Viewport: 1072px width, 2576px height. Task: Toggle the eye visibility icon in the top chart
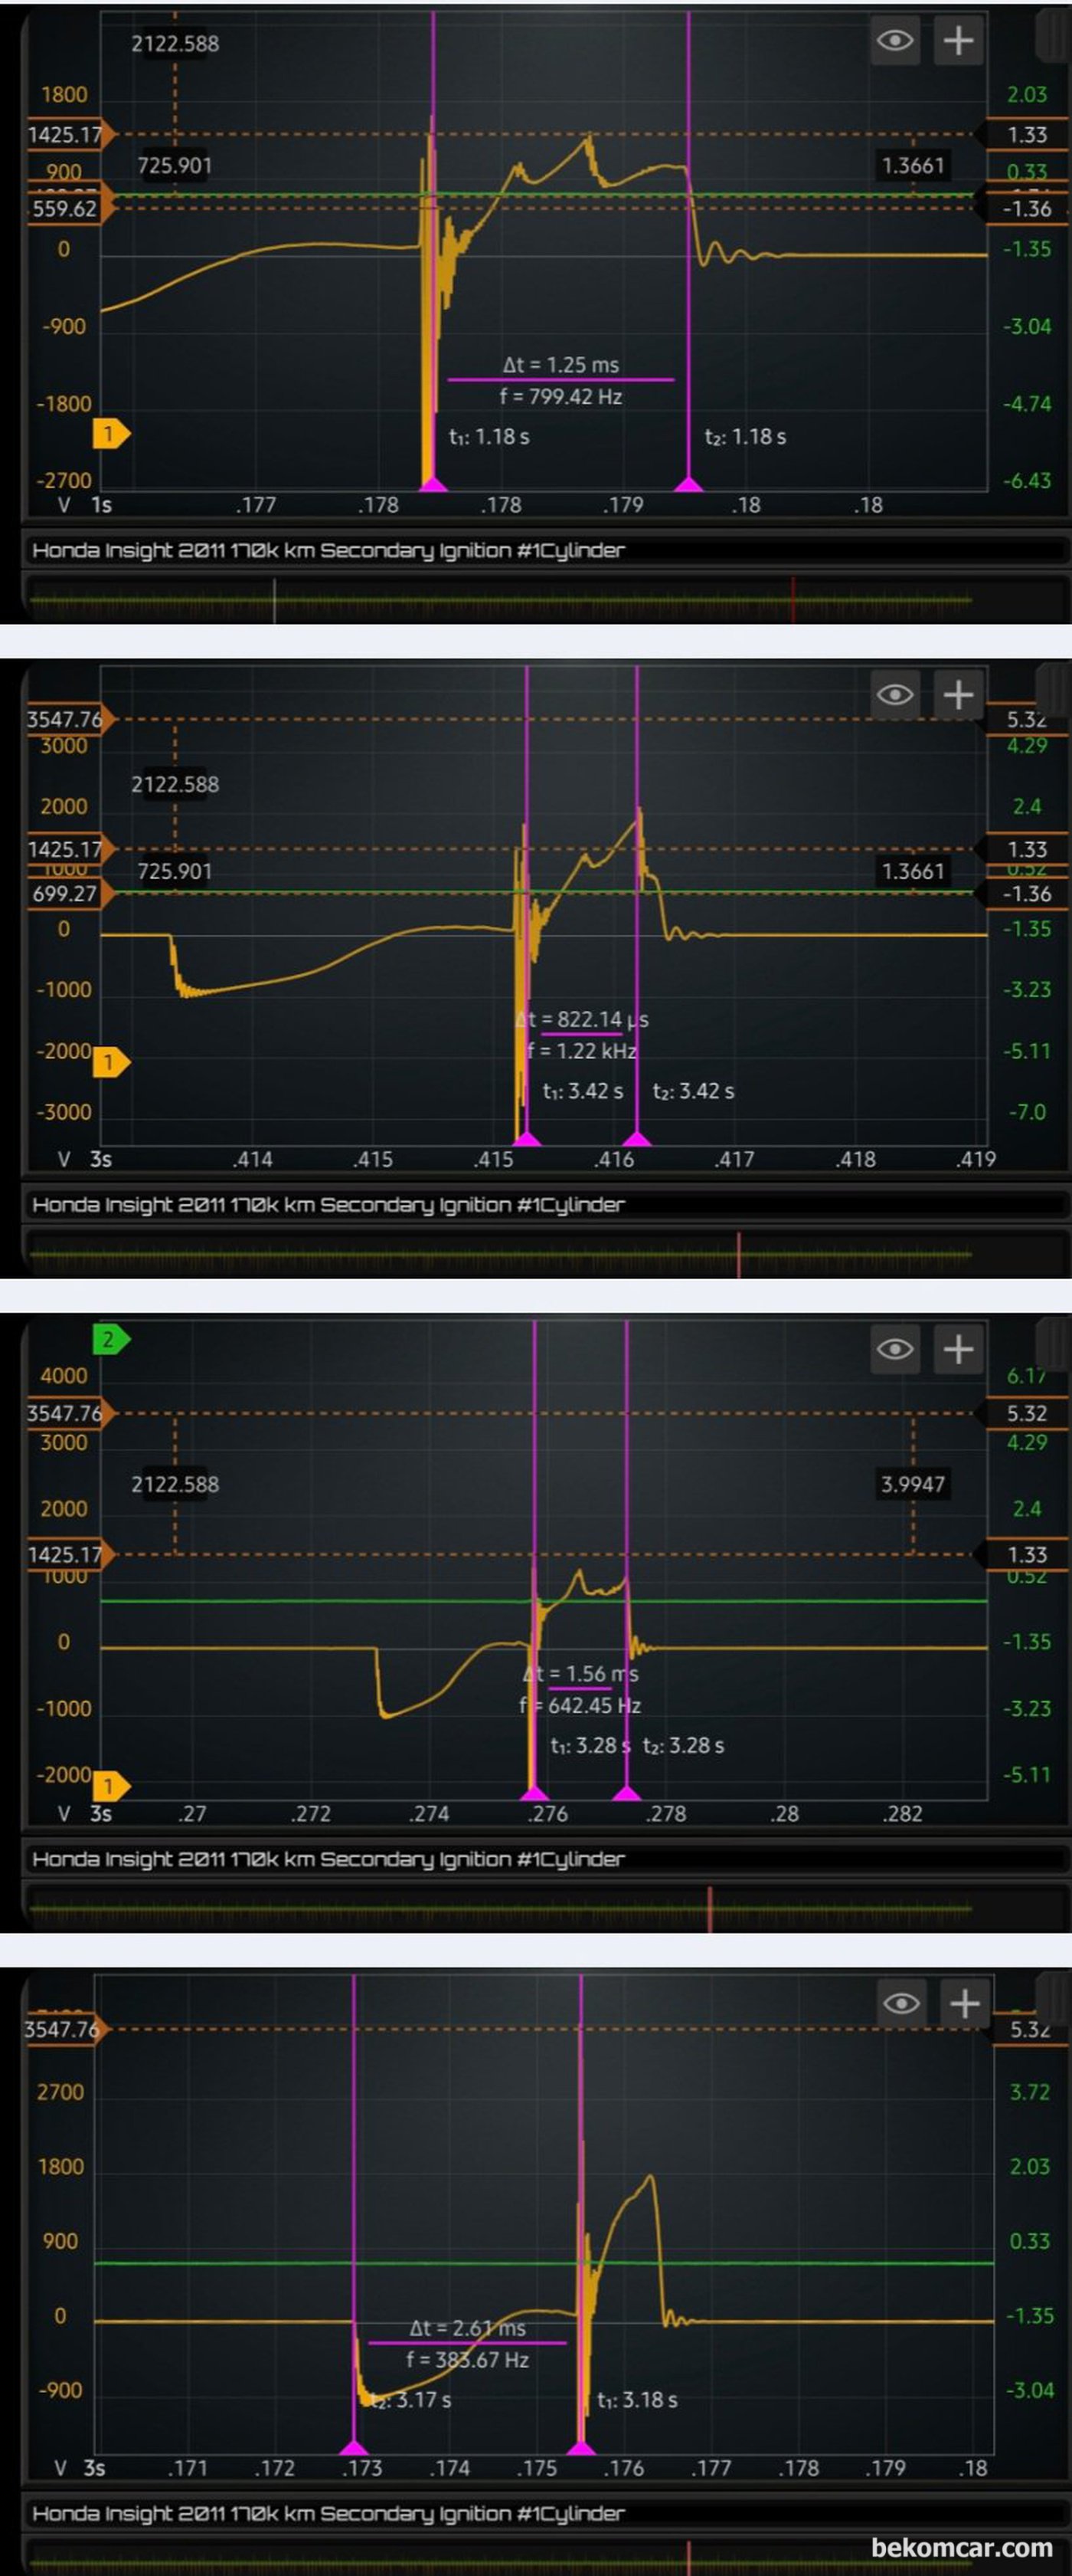(x=894, y=41)
